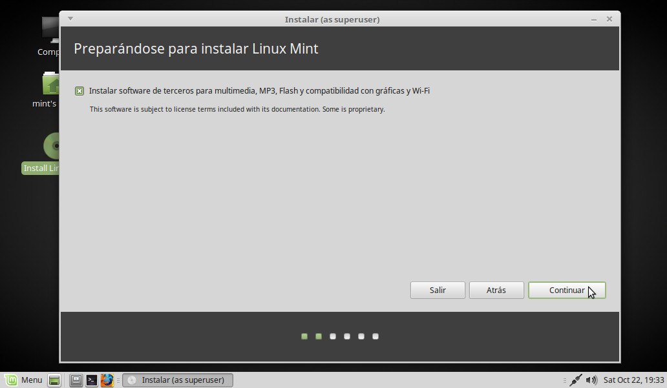Click the Show Desktop panel icon
The width and height of the screenshot is (667, 388).
tap(55, 380)
